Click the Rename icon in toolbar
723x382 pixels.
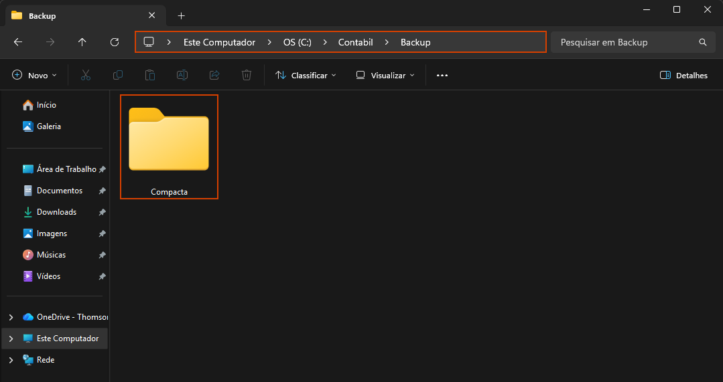tap(182, 76)
